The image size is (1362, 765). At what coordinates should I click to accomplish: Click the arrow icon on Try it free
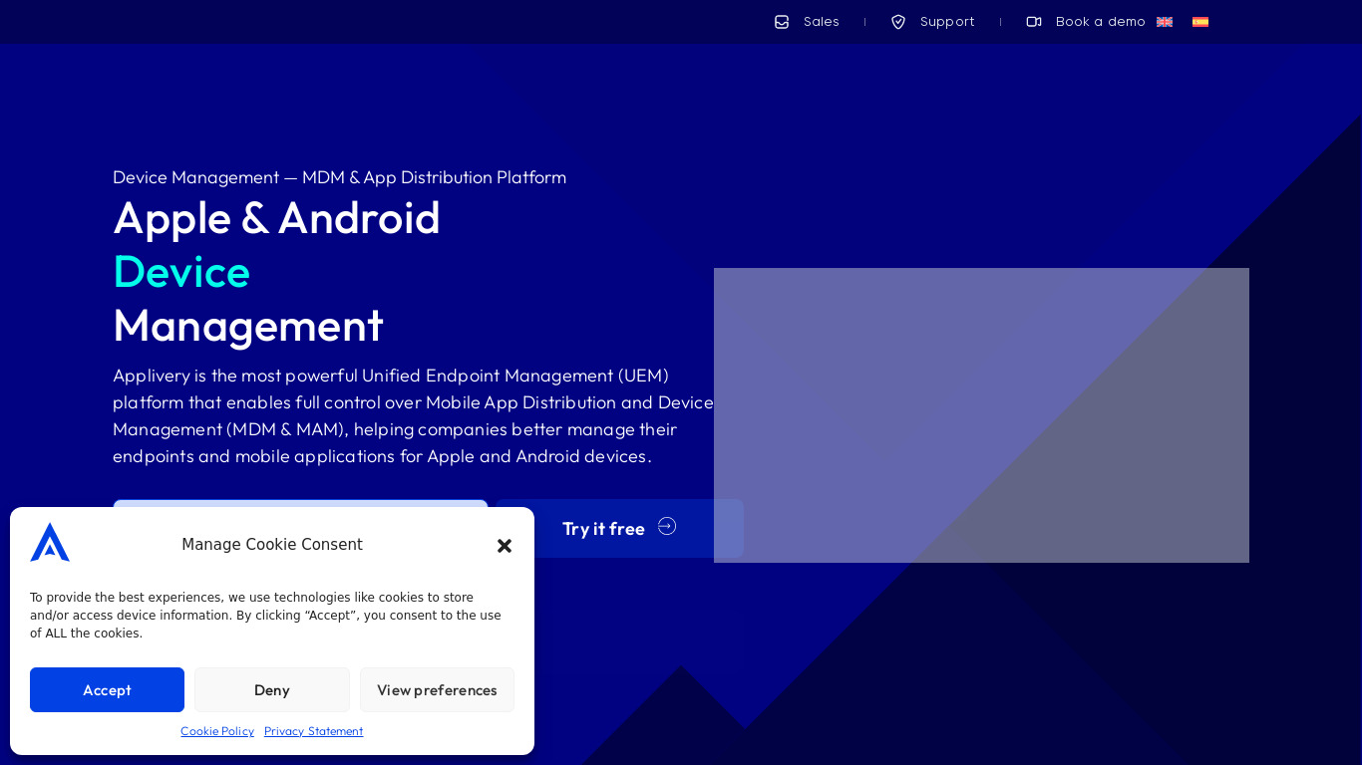(667, 526)
